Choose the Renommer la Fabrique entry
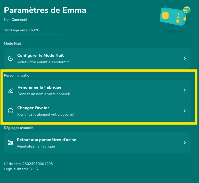 click(39, 87)
